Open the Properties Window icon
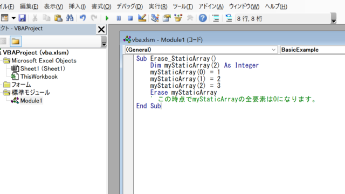Viewport: 345px width, 194px height. pos(167,18)
